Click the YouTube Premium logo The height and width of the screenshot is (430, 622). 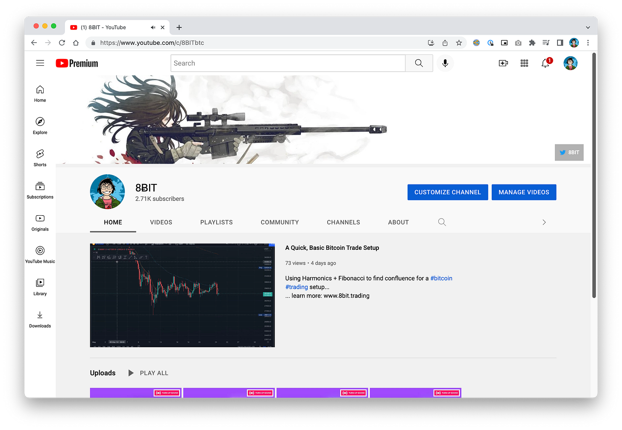tap(77, 63)
